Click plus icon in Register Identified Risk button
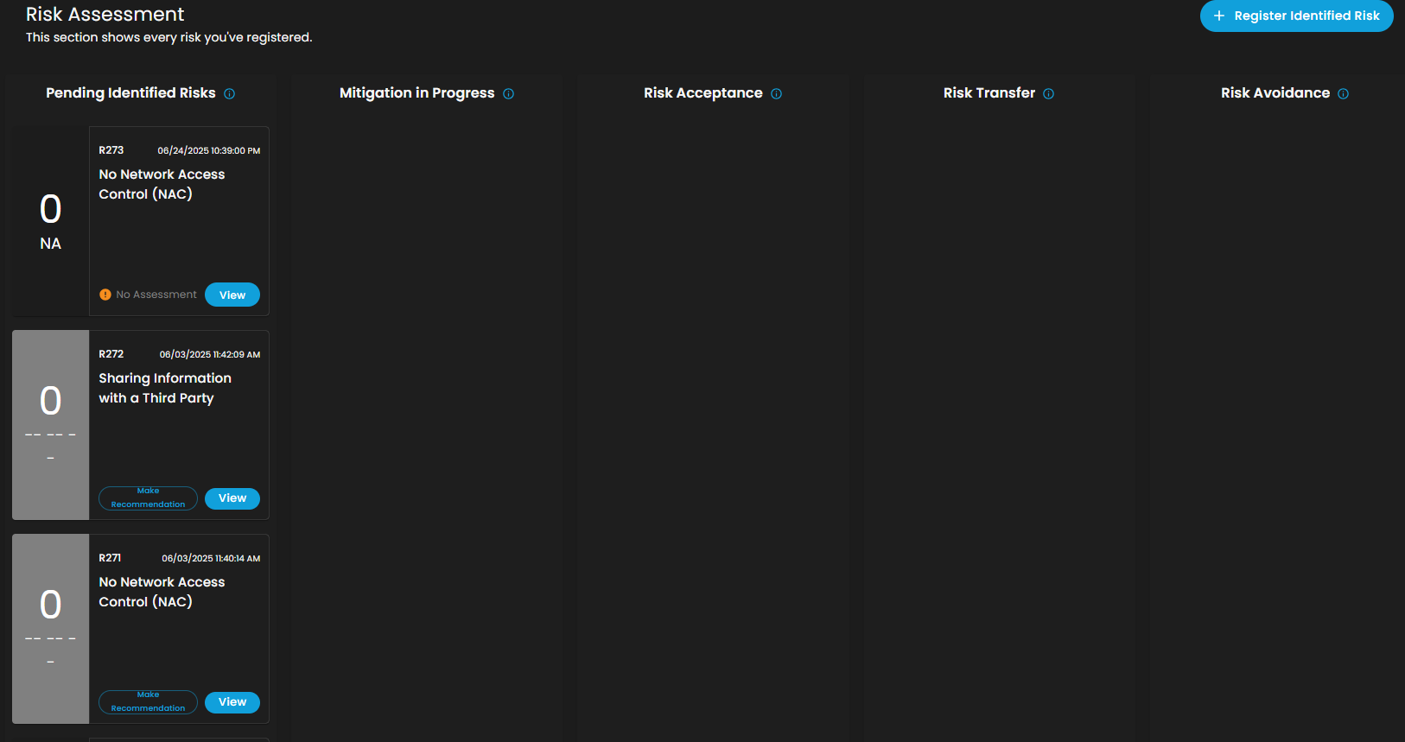The image size is (1405, 742). (x=1219, y=16)
